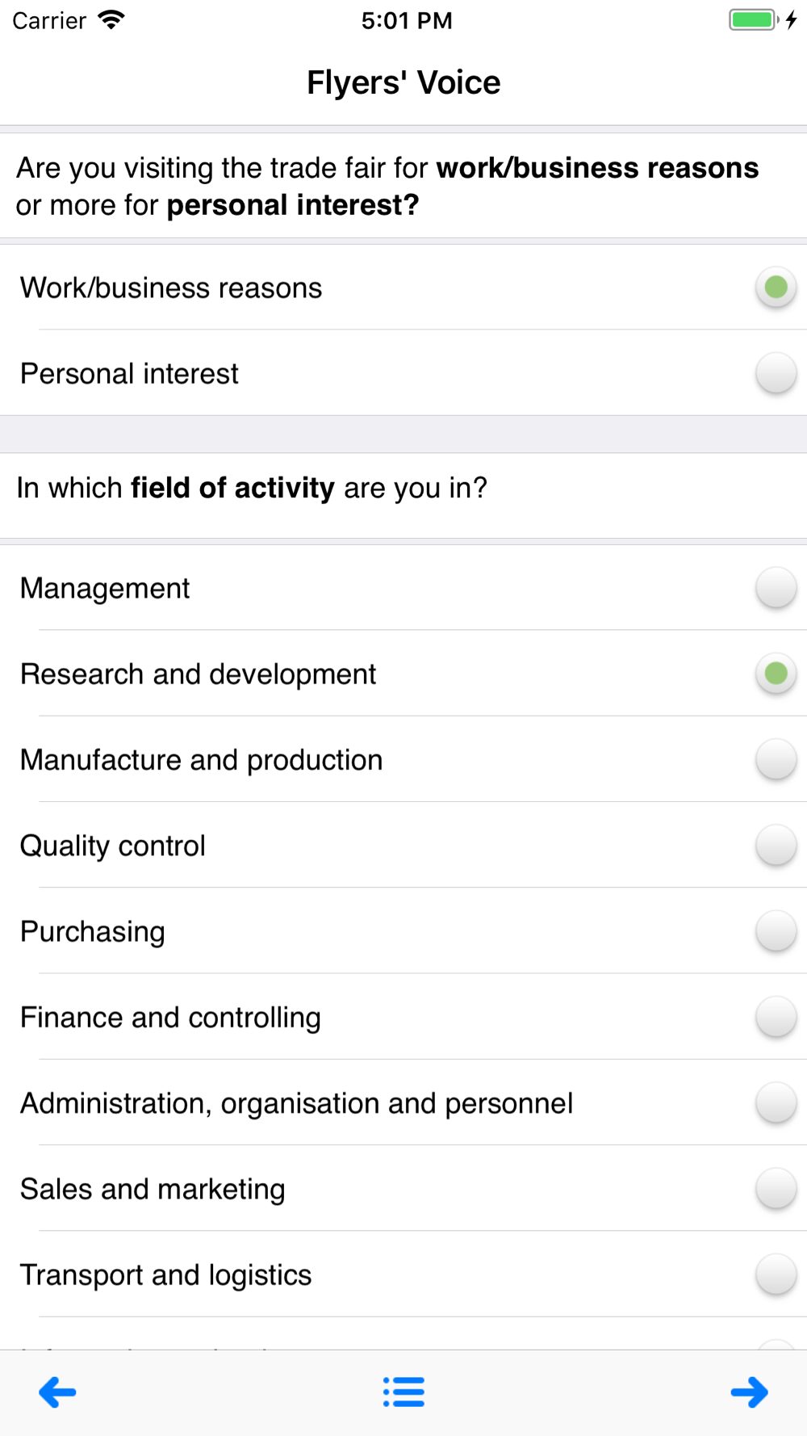The image size is (807, 1436).
Task: Select Personal interest radio button
Action: click(x=776, y=373)
